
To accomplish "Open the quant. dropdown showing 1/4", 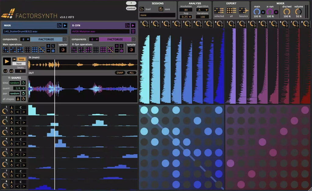I will click(19, 88).
